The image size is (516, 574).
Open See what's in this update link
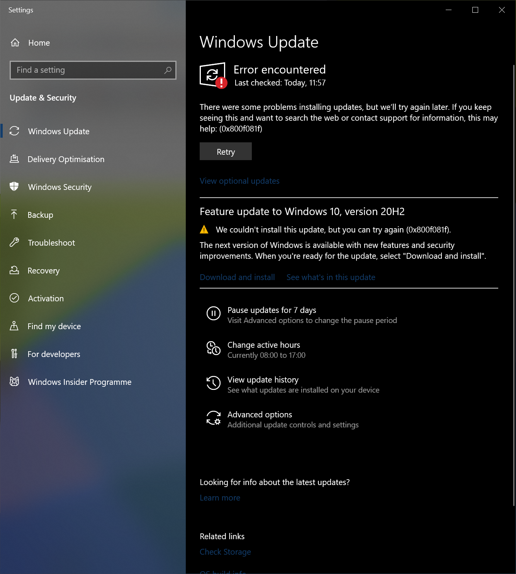coord(331,277)
